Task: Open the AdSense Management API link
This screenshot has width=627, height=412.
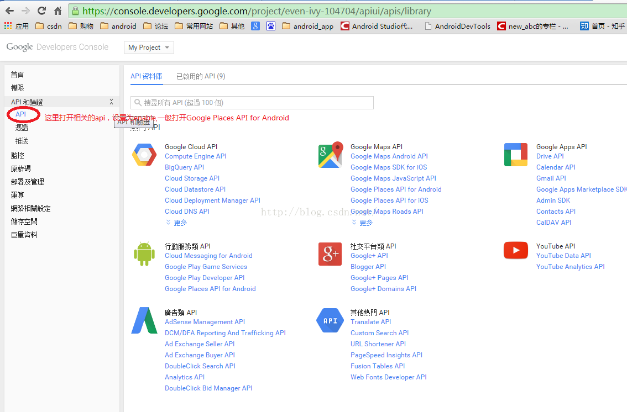Action: click(x=205, y=322)
